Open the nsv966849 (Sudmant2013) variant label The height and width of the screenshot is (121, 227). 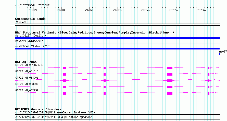point(33,46)
